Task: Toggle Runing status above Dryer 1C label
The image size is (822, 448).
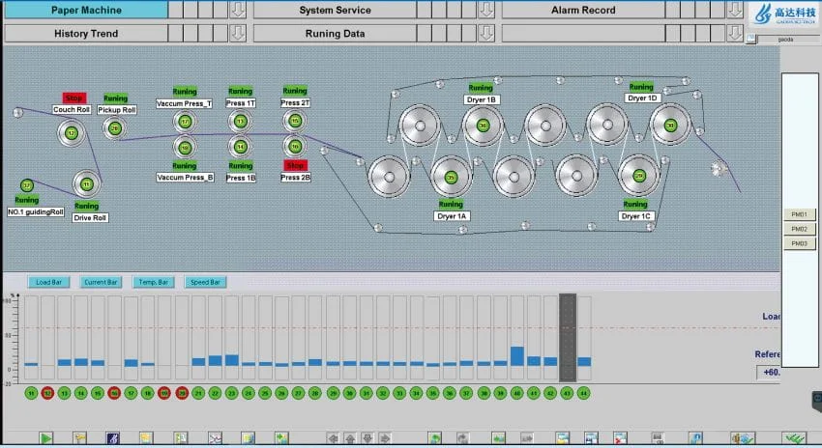Action: click(635, 204)
